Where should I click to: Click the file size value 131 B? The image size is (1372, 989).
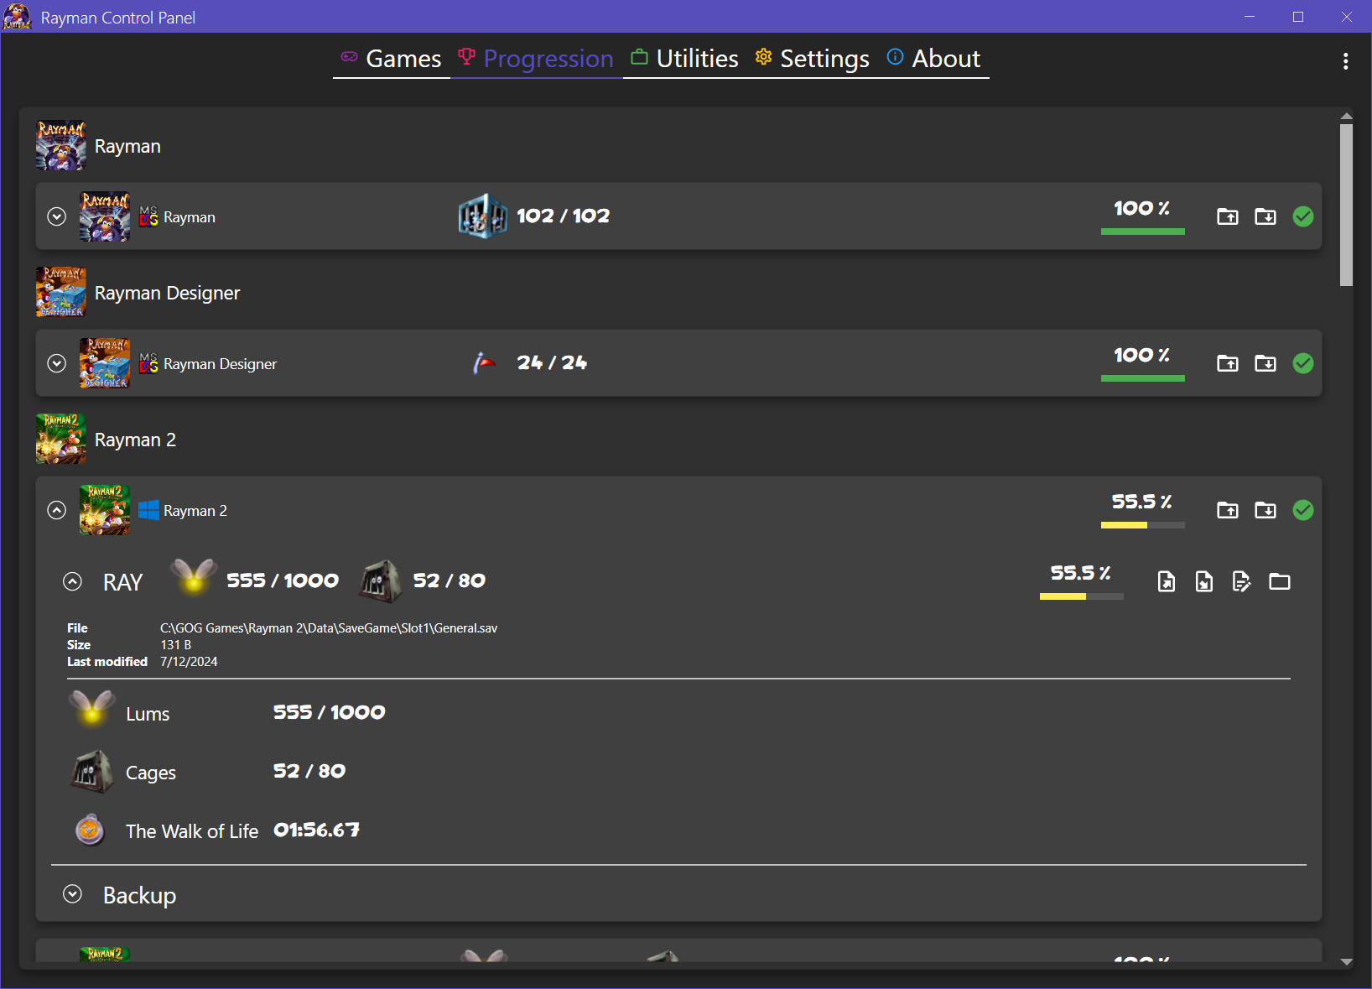[x=176, y=645]
